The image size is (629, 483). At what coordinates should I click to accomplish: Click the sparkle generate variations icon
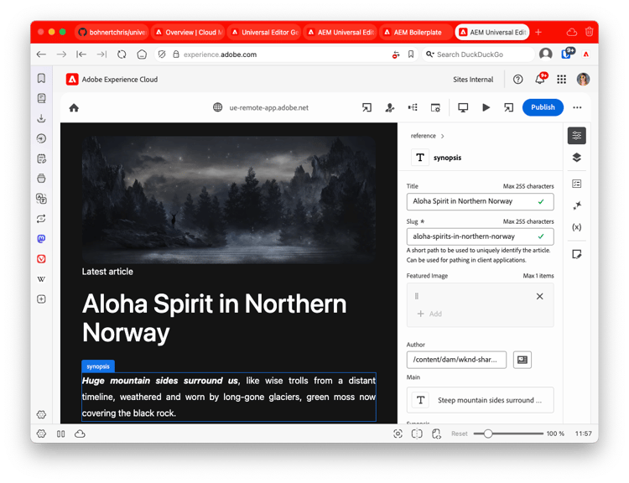click(x=576, y=205)
